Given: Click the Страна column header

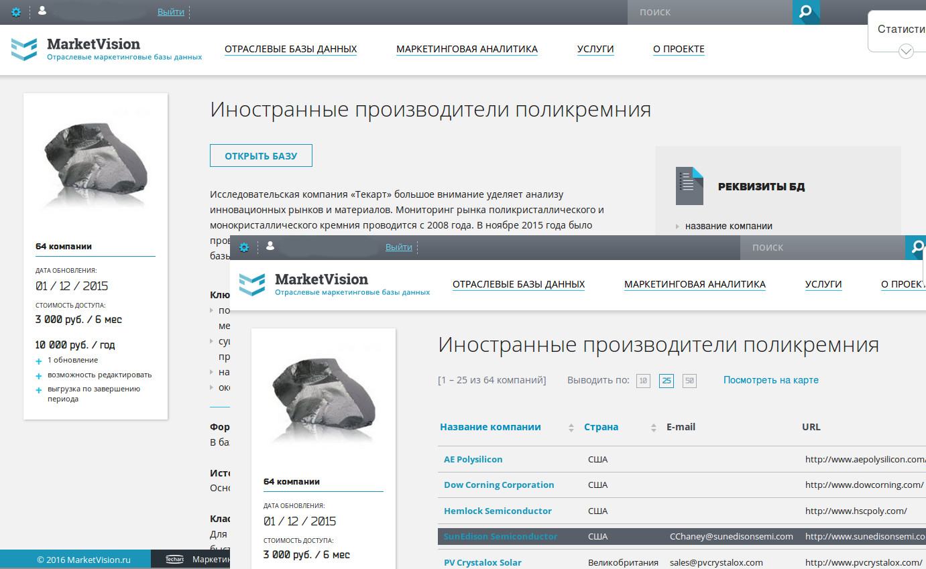Looking at the screenshot, I should coord(601,427).
